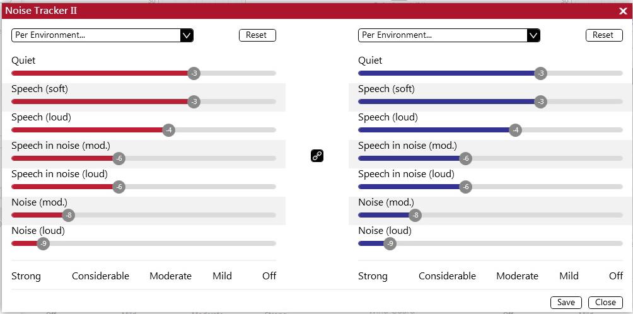Click left Noise (mod.) slider handle
The image size is (633, 314).
point(69,215)
